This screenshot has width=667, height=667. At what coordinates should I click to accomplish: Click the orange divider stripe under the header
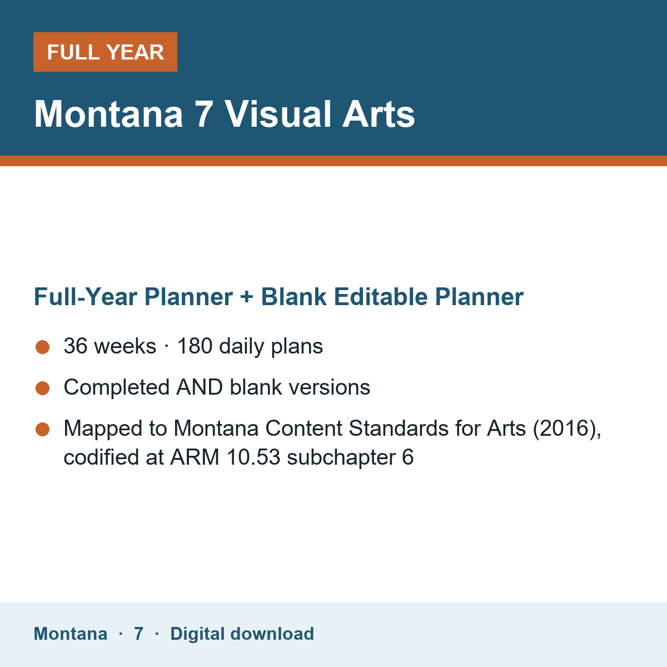click(333, 161)
